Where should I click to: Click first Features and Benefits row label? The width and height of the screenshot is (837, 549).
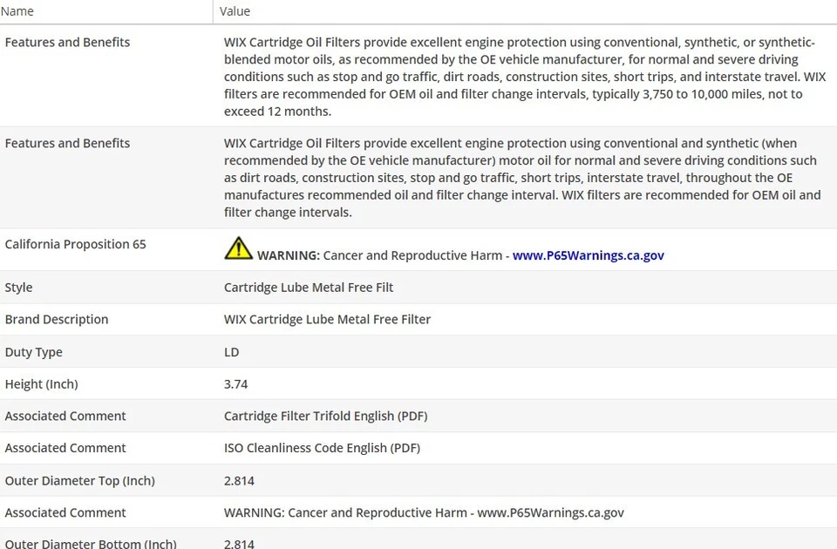[67, 42]
